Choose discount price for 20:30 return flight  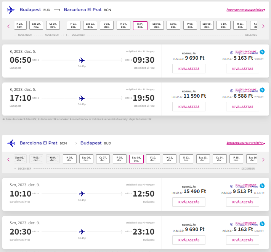[242, 240]
